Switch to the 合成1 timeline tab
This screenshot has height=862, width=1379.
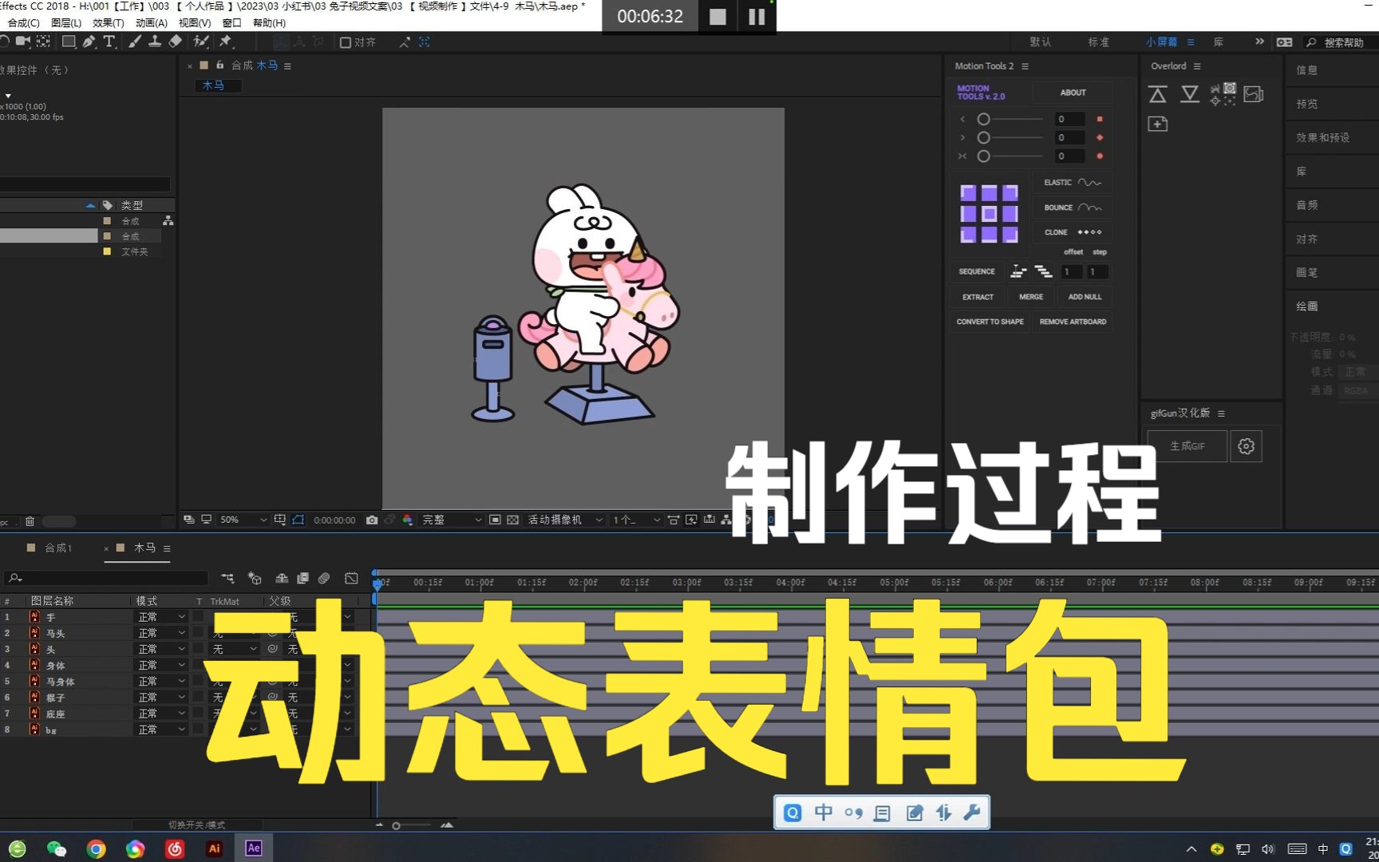pos(57,548)
